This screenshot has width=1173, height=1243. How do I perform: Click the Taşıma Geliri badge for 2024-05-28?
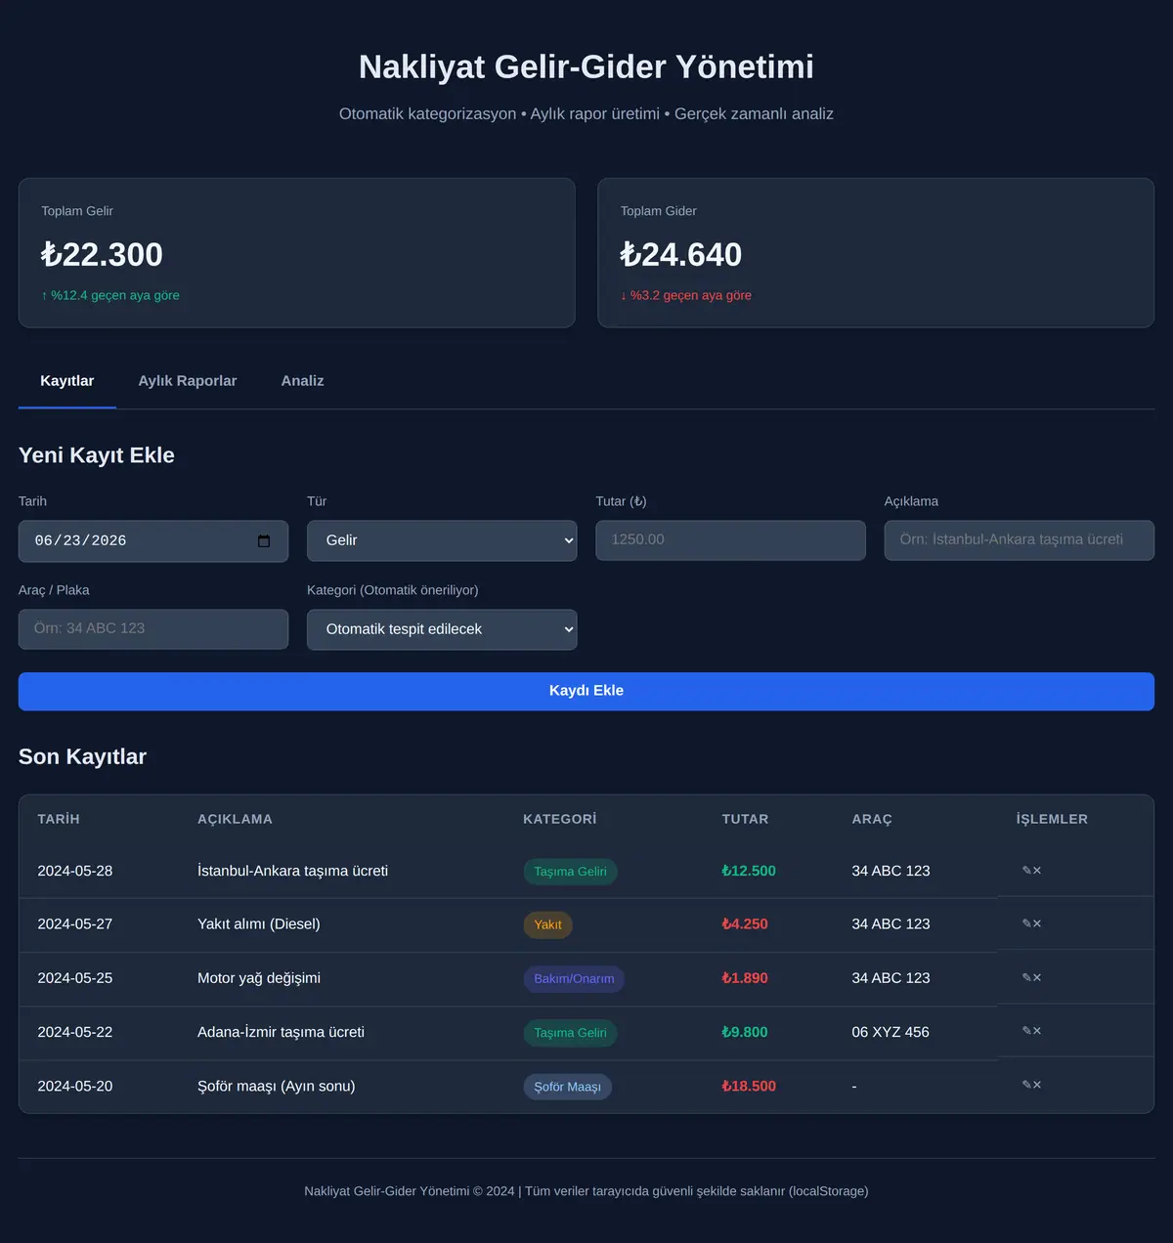point(570,872)
